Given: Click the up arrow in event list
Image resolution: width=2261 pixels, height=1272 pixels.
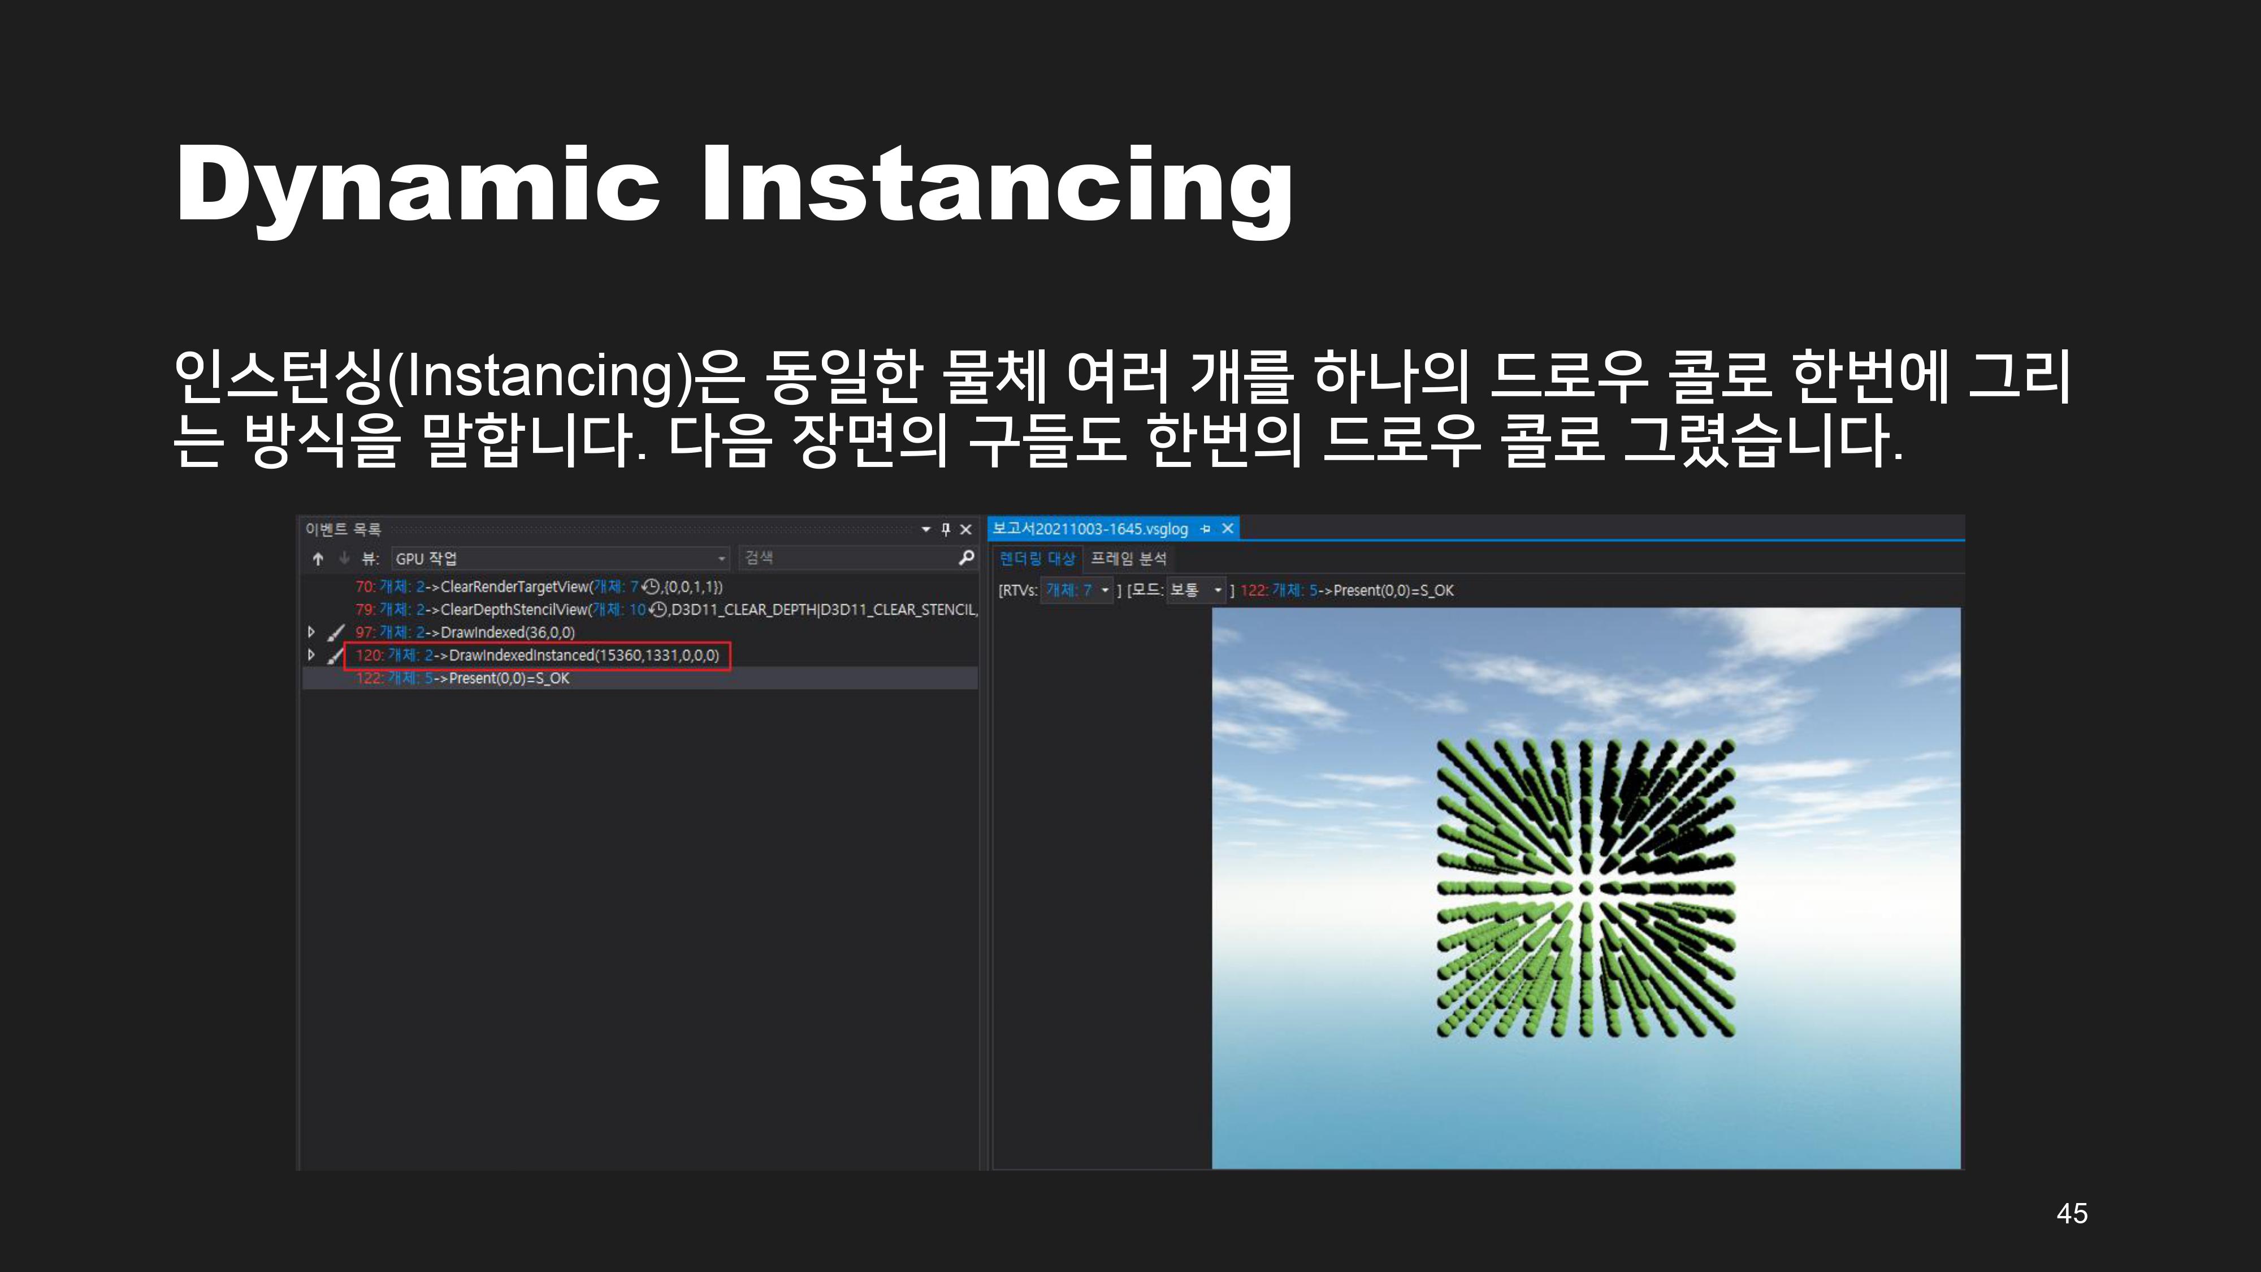Looking at the screenshot, I should (x=318, y=559).
